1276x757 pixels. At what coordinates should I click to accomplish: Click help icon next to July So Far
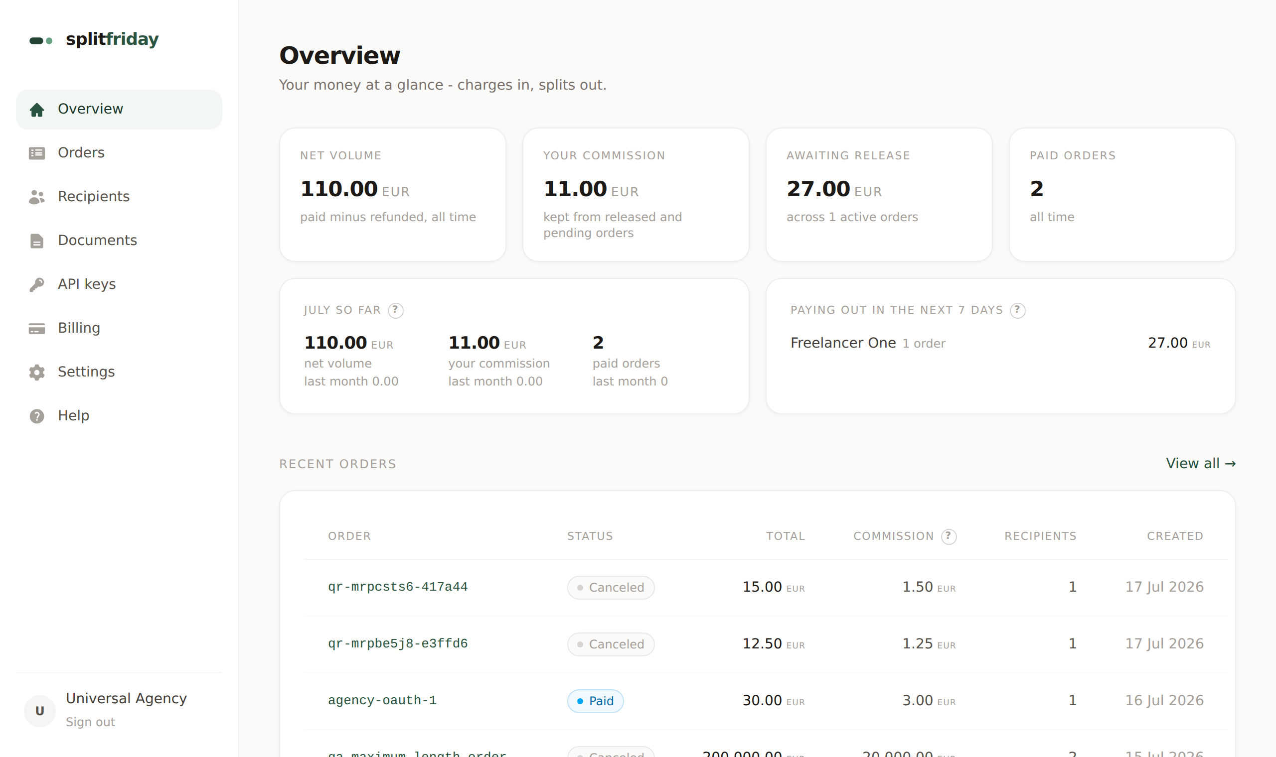[x=396, y=310]
